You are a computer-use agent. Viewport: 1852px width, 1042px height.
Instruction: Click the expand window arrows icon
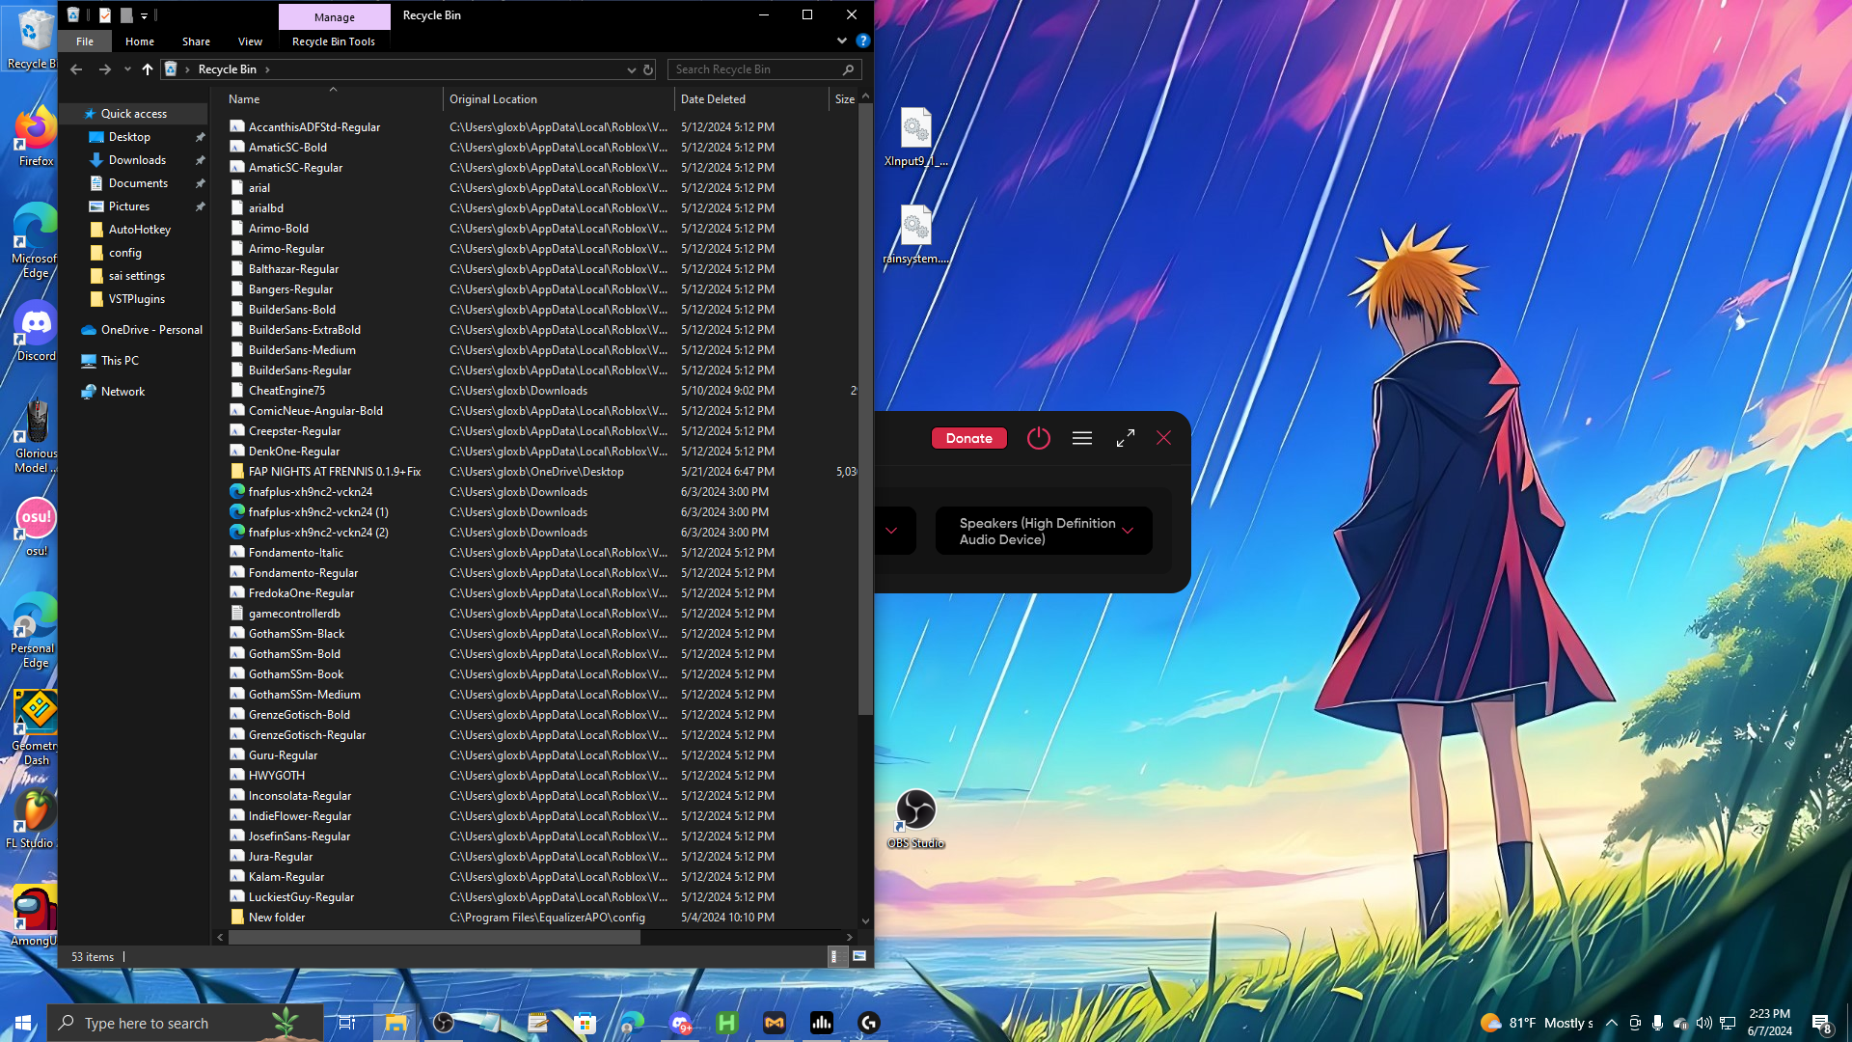(1126, 438)
